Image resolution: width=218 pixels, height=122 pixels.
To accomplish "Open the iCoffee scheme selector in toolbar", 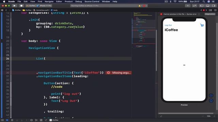I will 31,6.
